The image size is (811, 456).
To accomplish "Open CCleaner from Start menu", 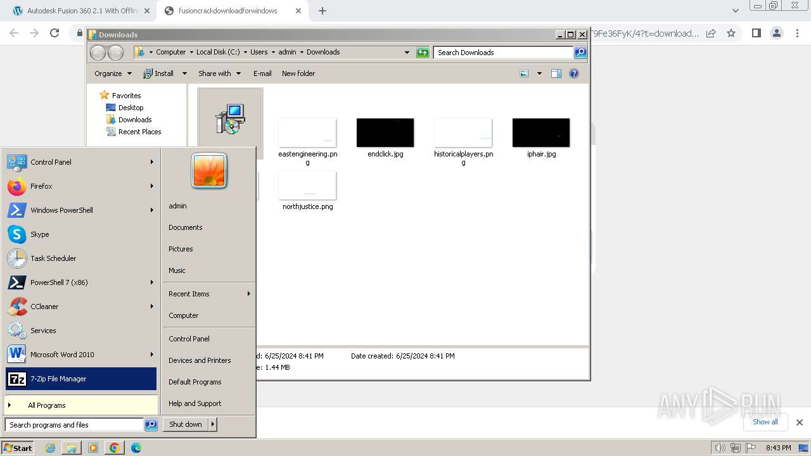I will click(80, 307).
